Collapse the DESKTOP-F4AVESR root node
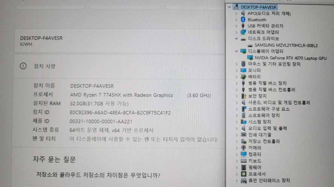The image size is (334, 187). coord(229,7)
